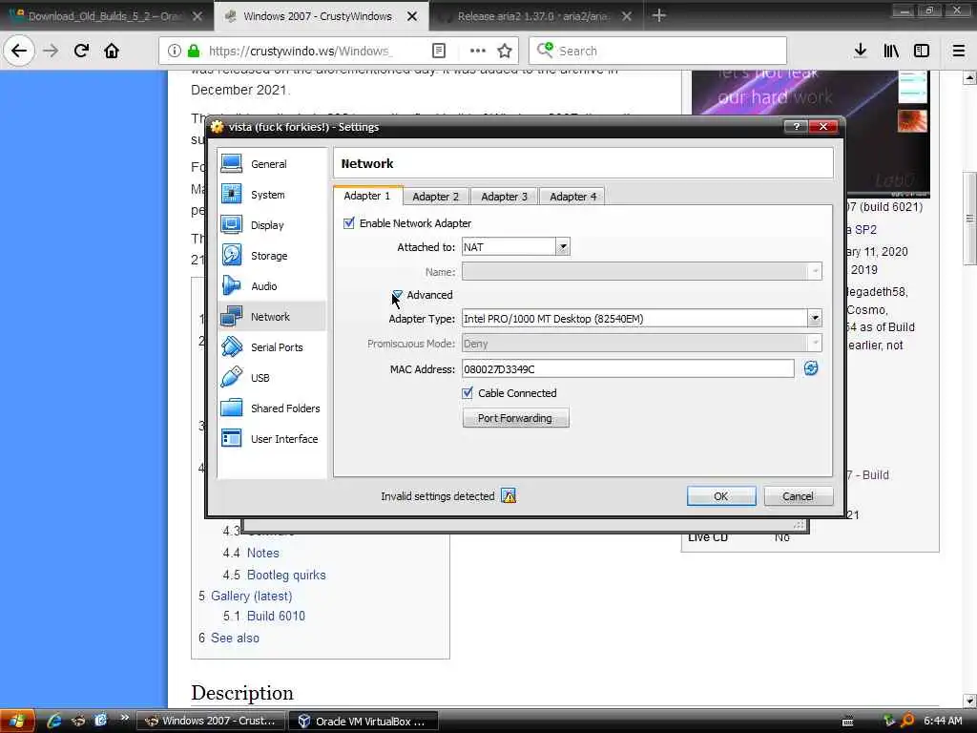Open Shared Folders settings icon
The height and width of the screenshot is (733, 977).
(x=231, y=408)
